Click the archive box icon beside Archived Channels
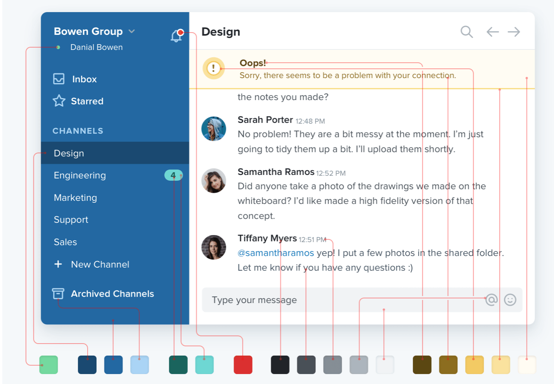The height and width of the screenshot is (384, 554). (58, 294)
